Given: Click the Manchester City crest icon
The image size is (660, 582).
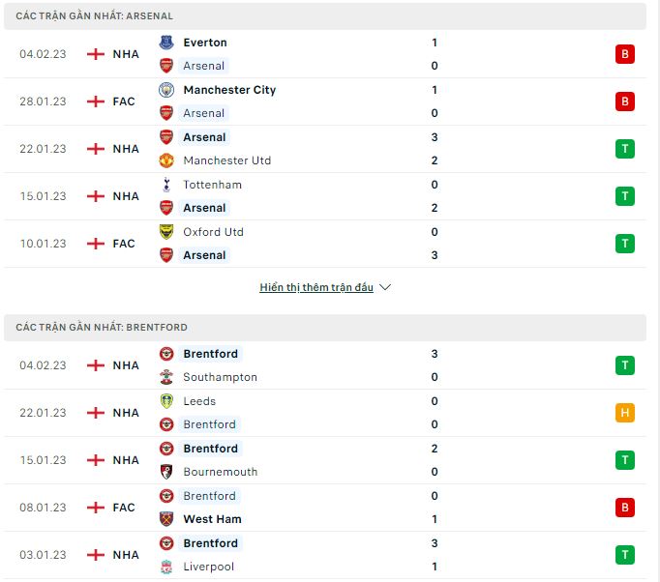Looking at the screenshot, I should click(x=166, y=90).
